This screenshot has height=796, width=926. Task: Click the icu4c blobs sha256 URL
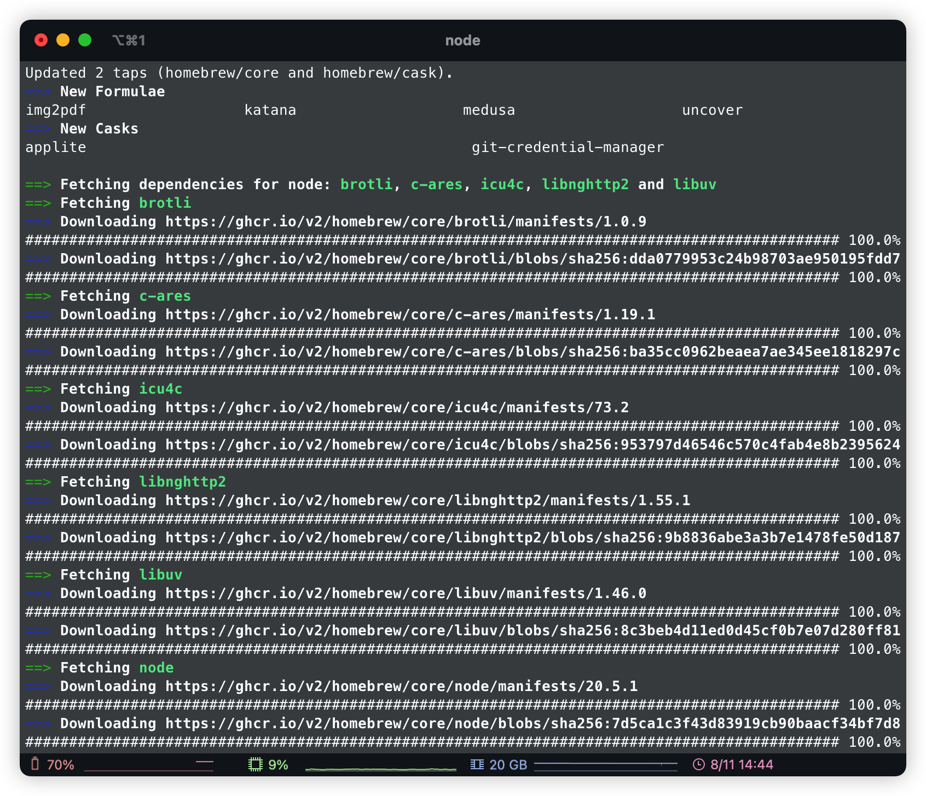pyautogui.click(x=533, y=444)
